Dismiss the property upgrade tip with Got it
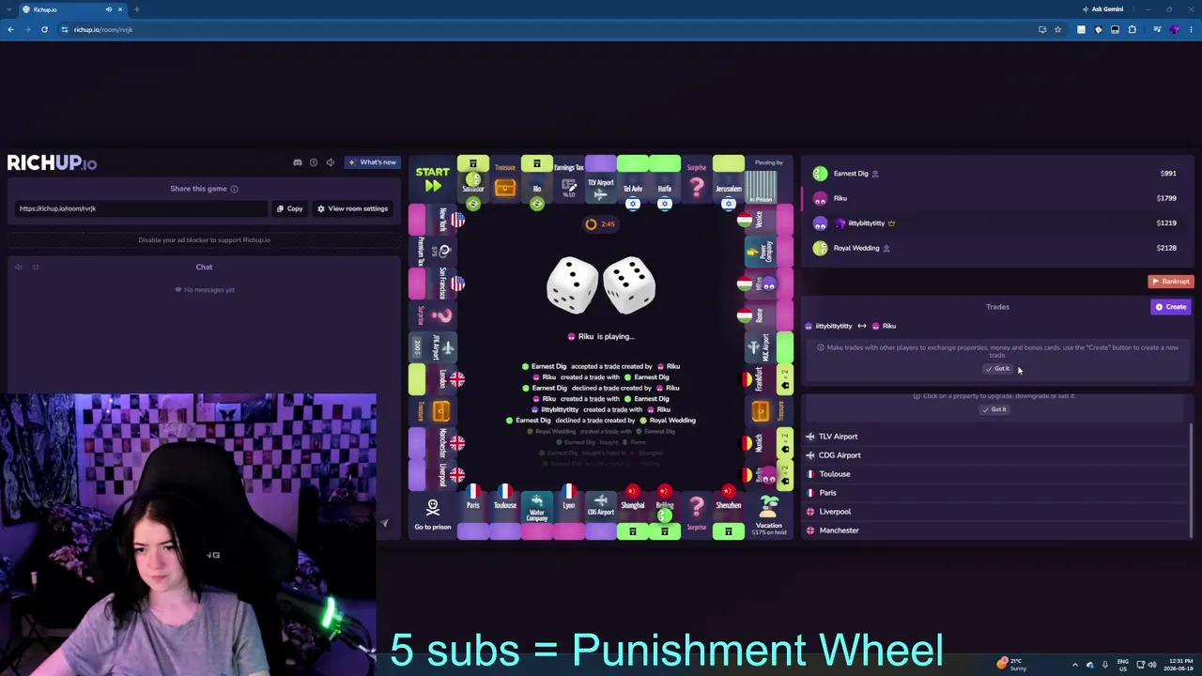 (994, 409)
